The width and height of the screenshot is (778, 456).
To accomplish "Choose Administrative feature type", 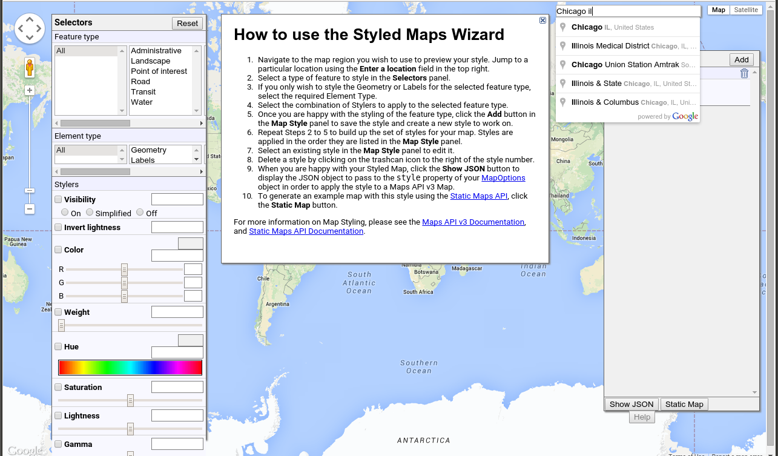I will [x=161, y=51].
